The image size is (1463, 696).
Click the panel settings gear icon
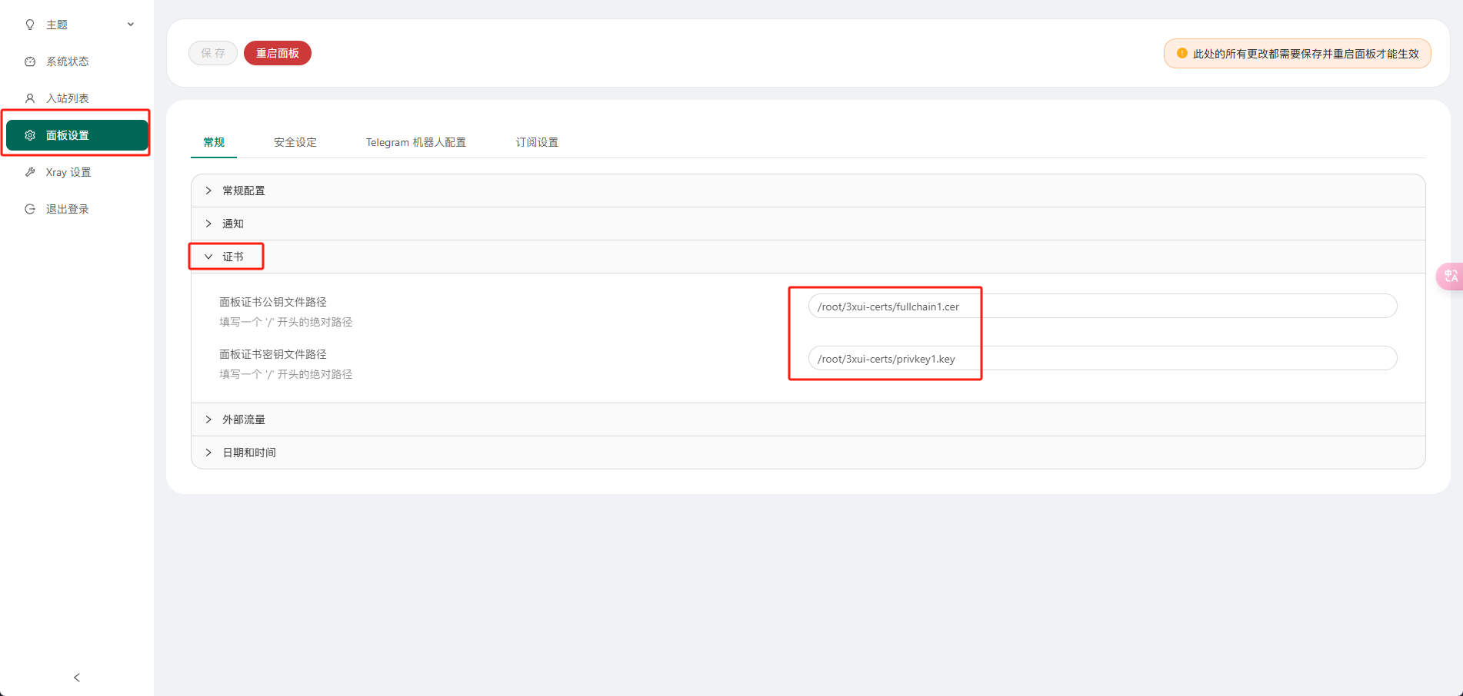pyautogui.click(x=30, y=135)
